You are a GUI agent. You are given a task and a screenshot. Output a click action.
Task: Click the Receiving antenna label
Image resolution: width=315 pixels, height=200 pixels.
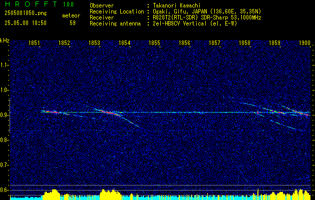[115, 23]
